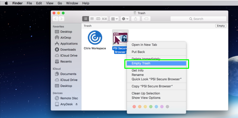This screenshot has width=238, height=118.
Task: Go back with the left arrow
Action: click(56, 19)
